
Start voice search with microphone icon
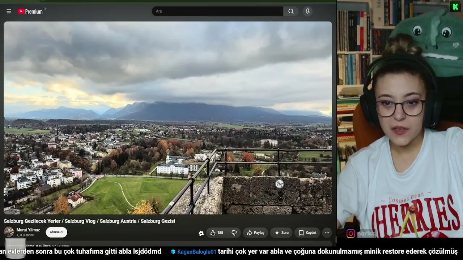(x=308, y=11)
